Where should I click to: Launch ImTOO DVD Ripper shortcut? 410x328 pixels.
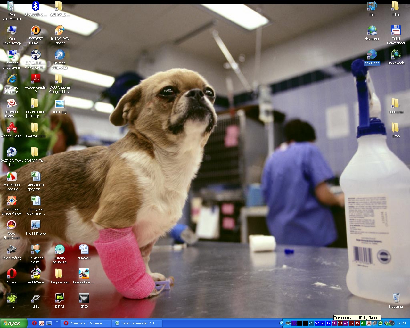(60, 35)
